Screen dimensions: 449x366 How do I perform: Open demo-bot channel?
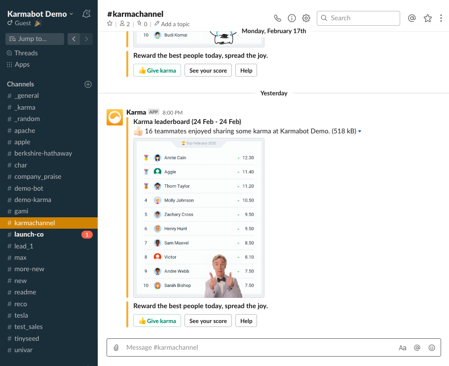point(49,188)
